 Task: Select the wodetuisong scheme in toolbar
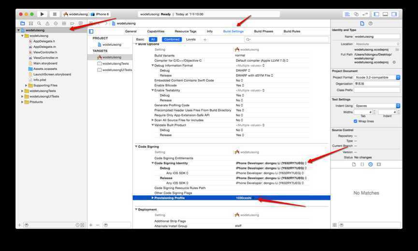(76, 14)
